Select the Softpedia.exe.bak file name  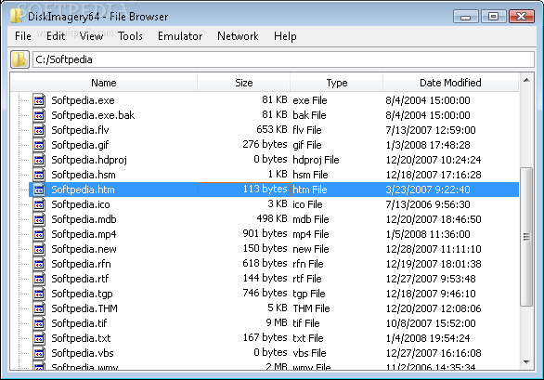(x=93, y=115)
